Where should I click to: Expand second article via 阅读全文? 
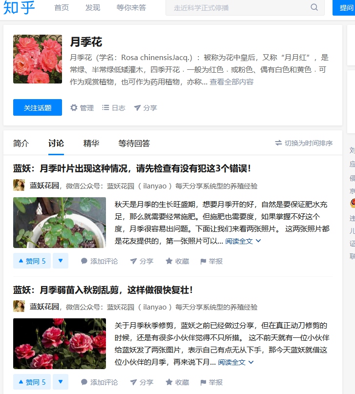pyautogui.click(x=236, y=362)
